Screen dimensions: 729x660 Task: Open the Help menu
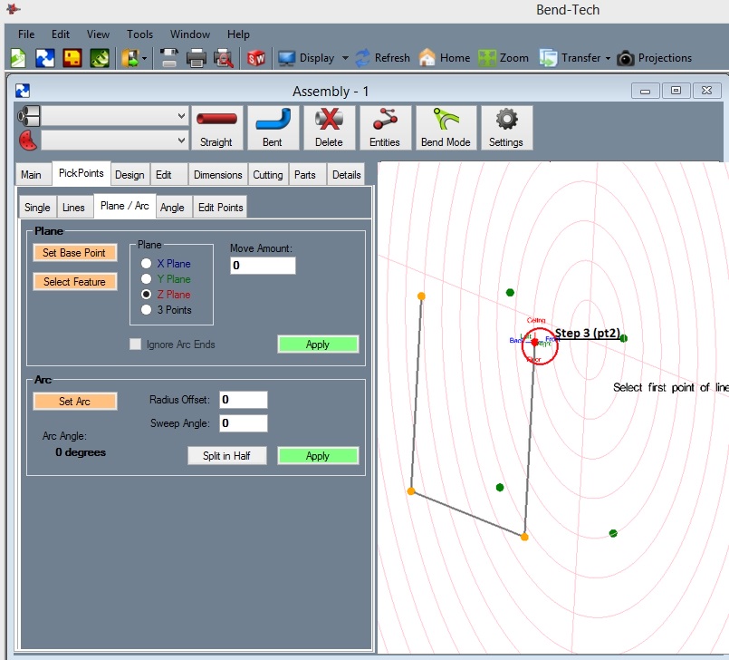pyautogui.click(x=238, y=34)
